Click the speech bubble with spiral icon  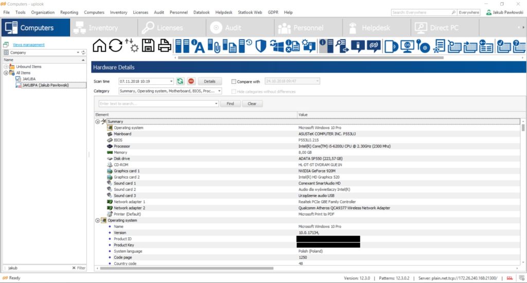[x=374, y=46]
